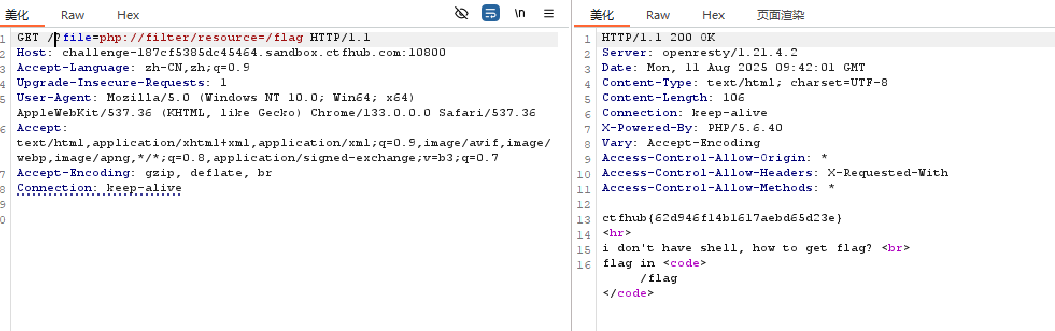Click the Accept-Encoding header in the request
This screenshot has width=1055, height=331.
[144, 173]
